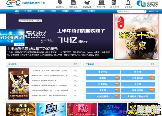
Task: Open 更多+ in the 新闻资讯 panel
Action: 76,64
